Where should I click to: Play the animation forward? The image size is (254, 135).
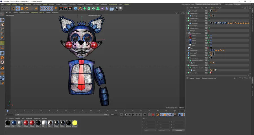point(133,115)
